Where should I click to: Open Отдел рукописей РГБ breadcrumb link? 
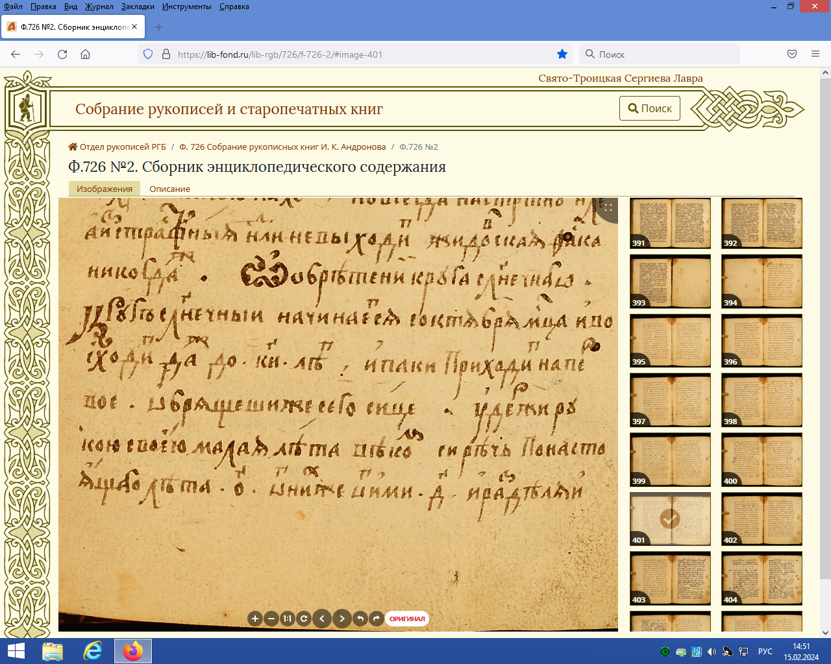(118, 147)
